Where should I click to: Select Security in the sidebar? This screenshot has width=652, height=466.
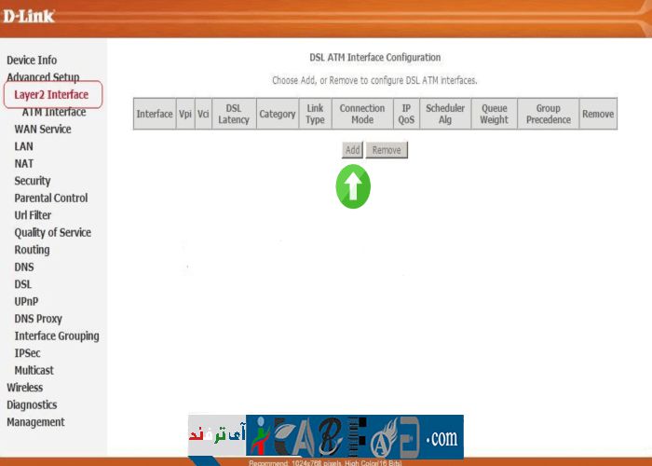(x=33, y=181)
